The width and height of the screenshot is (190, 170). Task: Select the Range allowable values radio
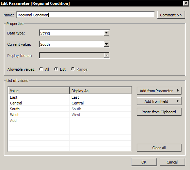[73, 69]
